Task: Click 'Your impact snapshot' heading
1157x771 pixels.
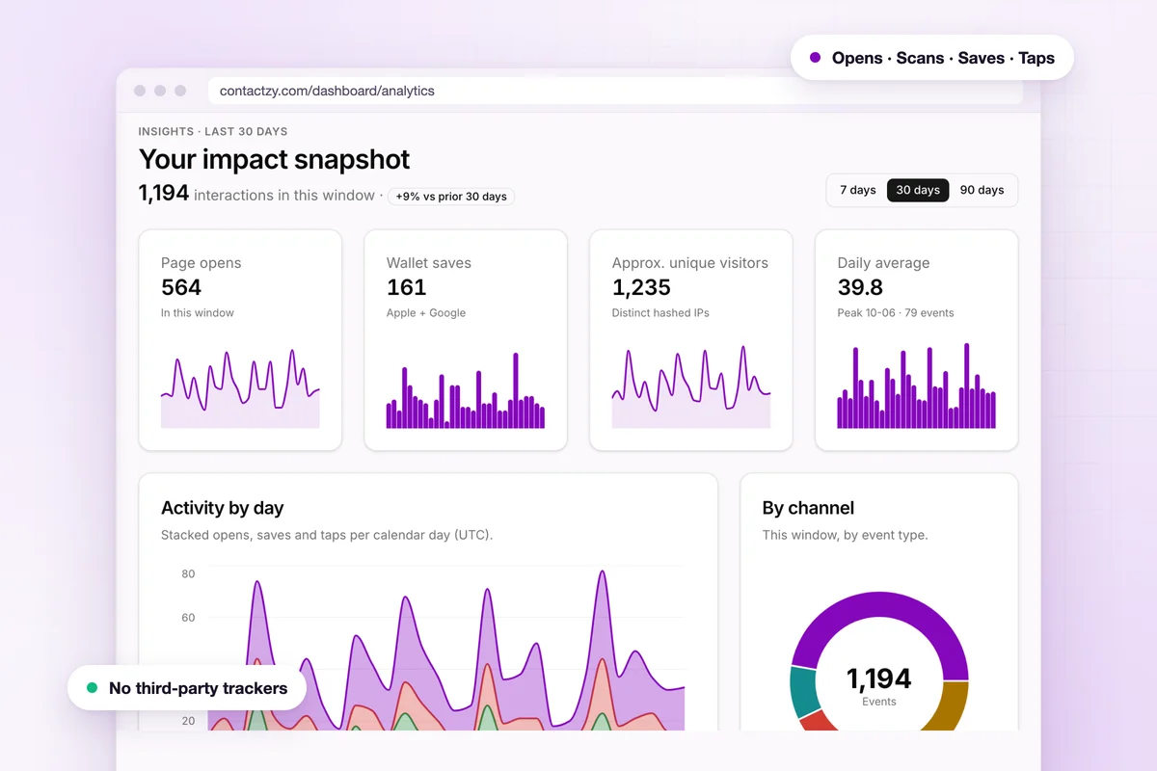Action: (275, 159)
